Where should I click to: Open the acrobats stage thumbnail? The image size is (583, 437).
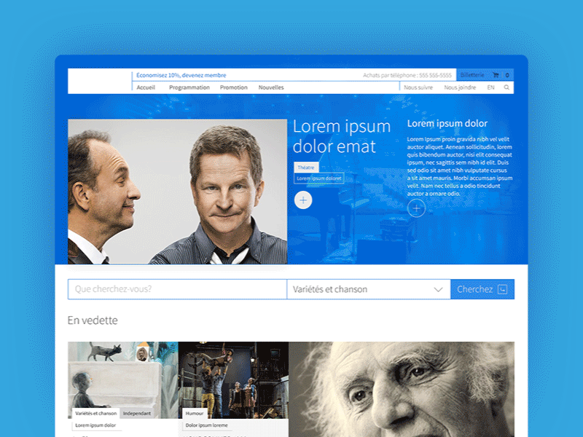[x=233, y=379]
